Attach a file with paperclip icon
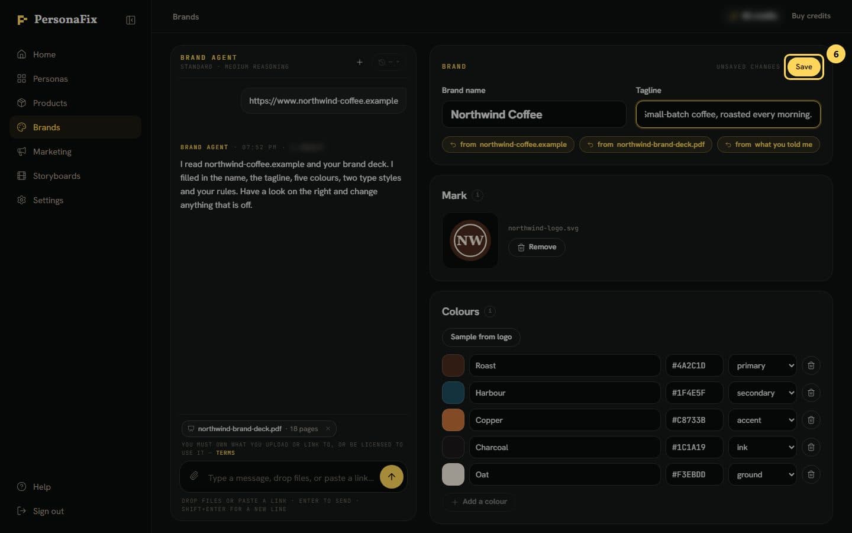Image resolution: width=852 pixels, height=533 pixels. click(x=194, y=476)
